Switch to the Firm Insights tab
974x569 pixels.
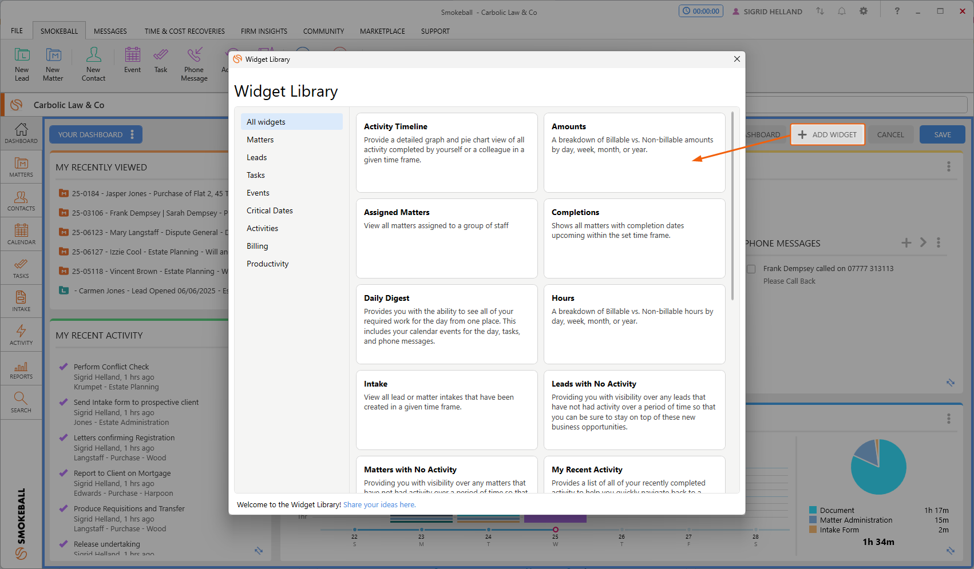pyautogui.click(x=264, y=31)
